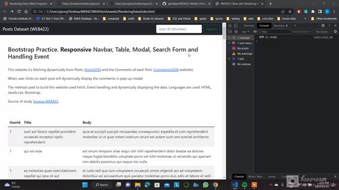Image resolution: width=339 pixels, height=190 pixels.
Task: Open the 'top' JavaScript context dropdown
Action: [245, 32]
